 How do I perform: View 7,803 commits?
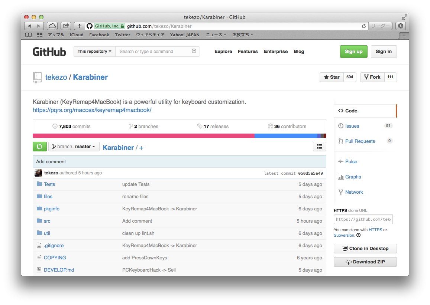71,126
